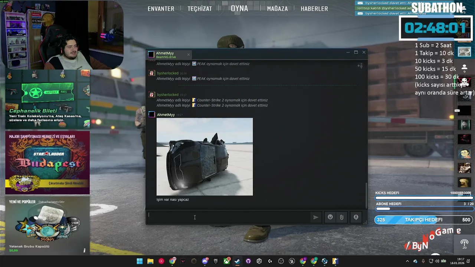
Task: Open GitHub Desktop from the taskbar
Action: 248,261
